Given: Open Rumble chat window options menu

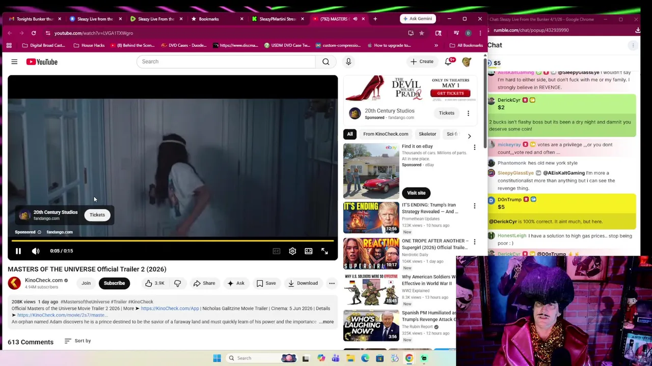Looking at the screenshot, I should 633,45.
